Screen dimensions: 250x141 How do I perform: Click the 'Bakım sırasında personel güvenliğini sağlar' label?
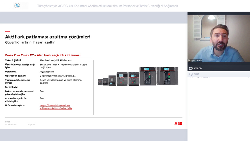pyautogui.click(x=19, y=93)
